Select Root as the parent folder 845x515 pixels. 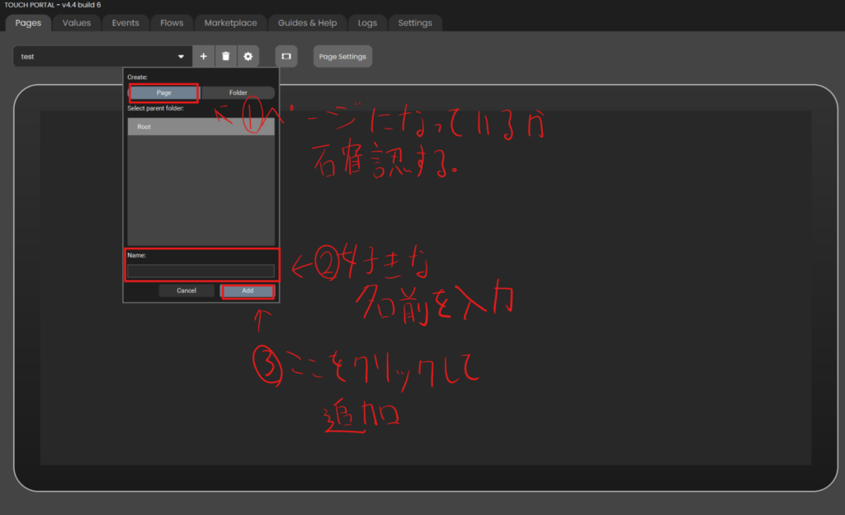point(201,127)
